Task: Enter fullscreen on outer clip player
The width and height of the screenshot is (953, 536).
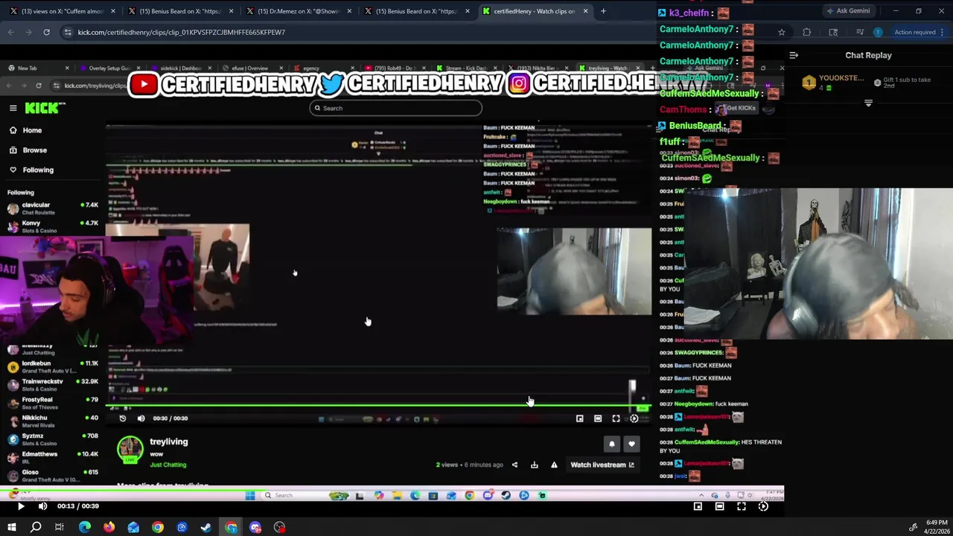Action: click(742, 506)
